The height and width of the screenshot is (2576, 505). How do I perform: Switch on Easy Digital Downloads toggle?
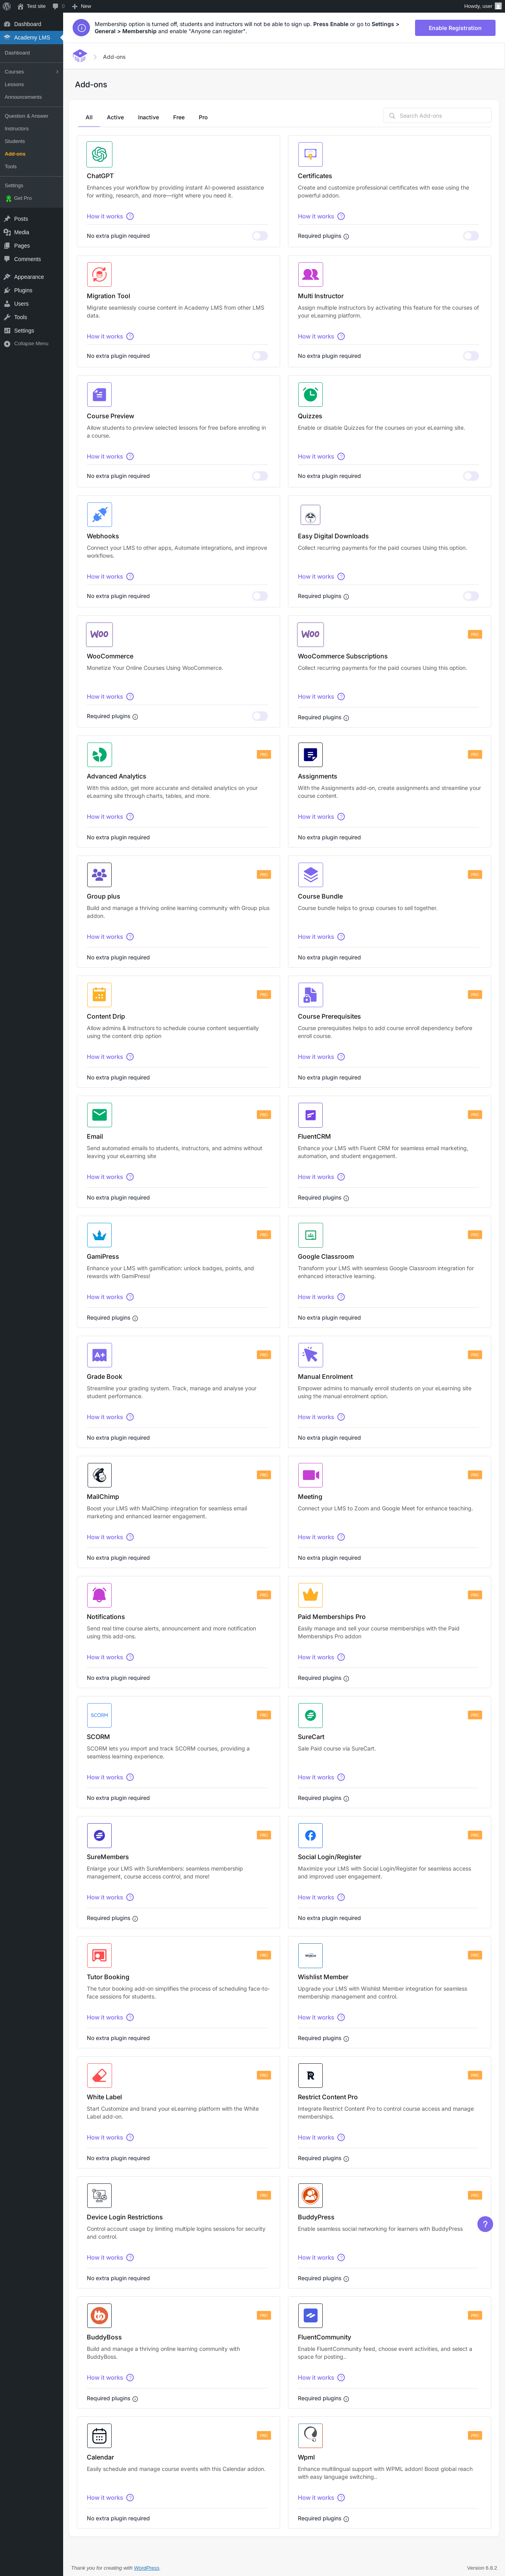tap(471, 596)
